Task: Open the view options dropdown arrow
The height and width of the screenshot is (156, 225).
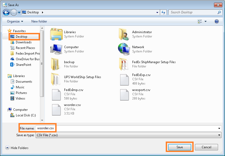Action: (x=205, y=21)
